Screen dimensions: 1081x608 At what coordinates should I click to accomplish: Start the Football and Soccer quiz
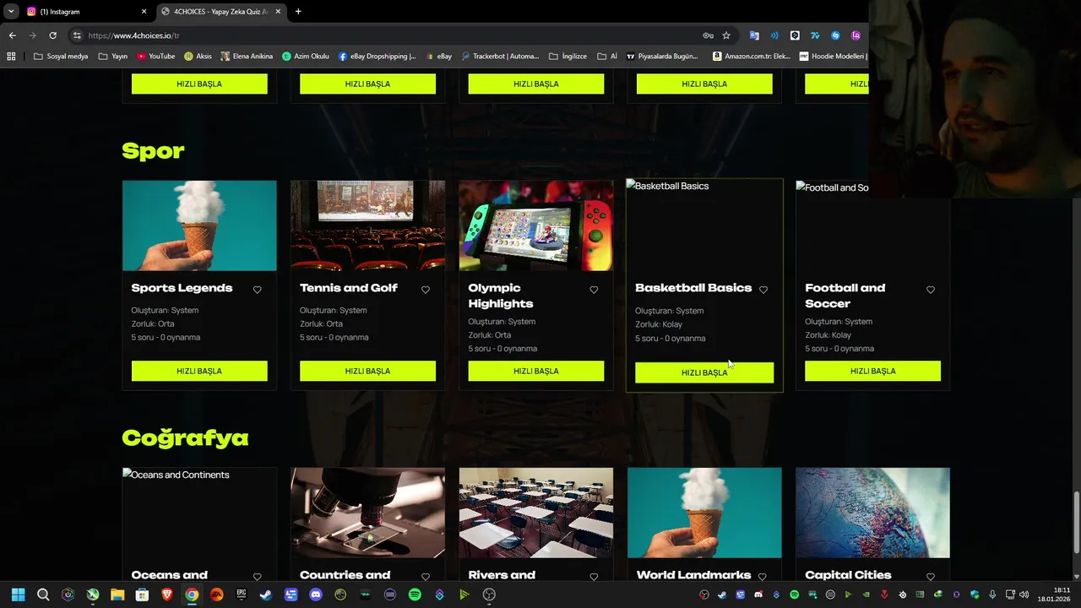point(872,371)
